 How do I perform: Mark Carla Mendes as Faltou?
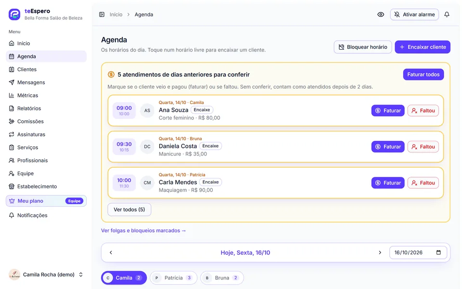423,183
